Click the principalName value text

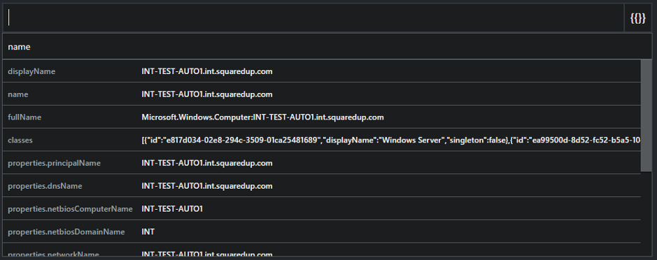207,163
